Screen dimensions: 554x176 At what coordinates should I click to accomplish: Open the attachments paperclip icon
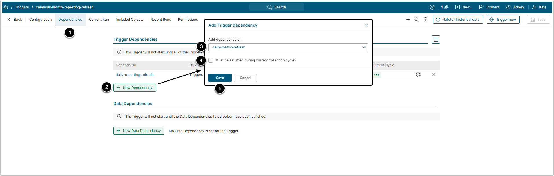(x=446, y=7)
